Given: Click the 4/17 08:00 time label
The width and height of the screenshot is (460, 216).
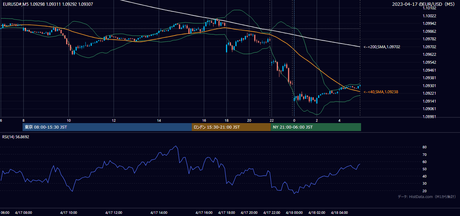Looking at the screenshot, I should tap(23, 213).
